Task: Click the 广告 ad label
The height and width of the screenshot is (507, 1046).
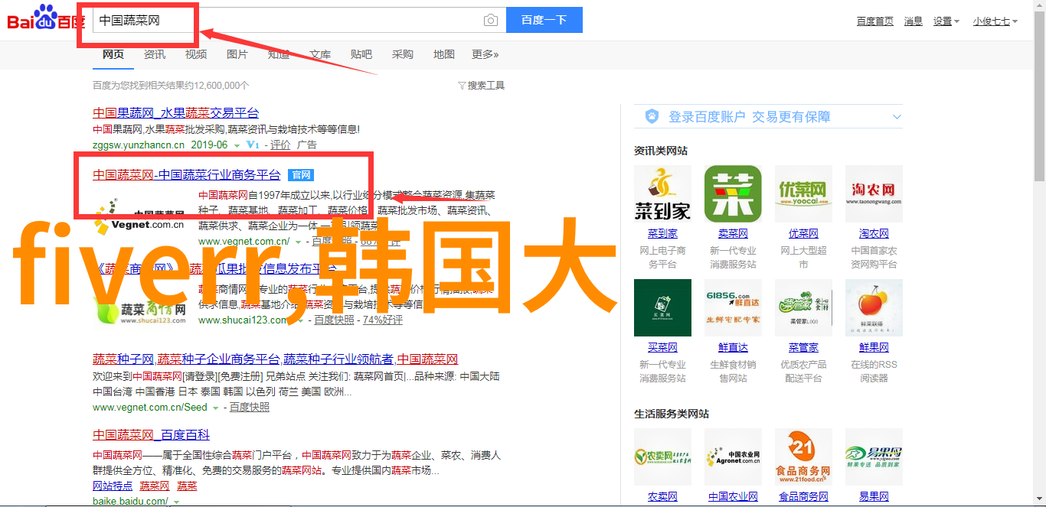Action: (307, 145)
